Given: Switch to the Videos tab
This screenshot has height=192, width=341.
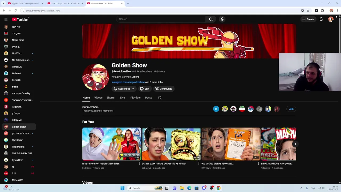Looking at the screenshot, I should coord(98,98).
